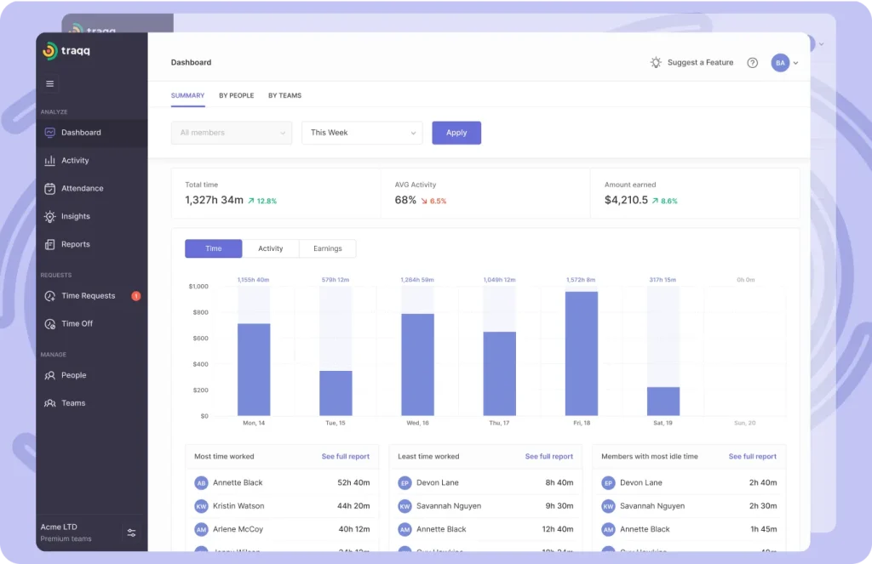
Task: Open Attendance calendar icon in sidebar
Action: click(50, 189)
